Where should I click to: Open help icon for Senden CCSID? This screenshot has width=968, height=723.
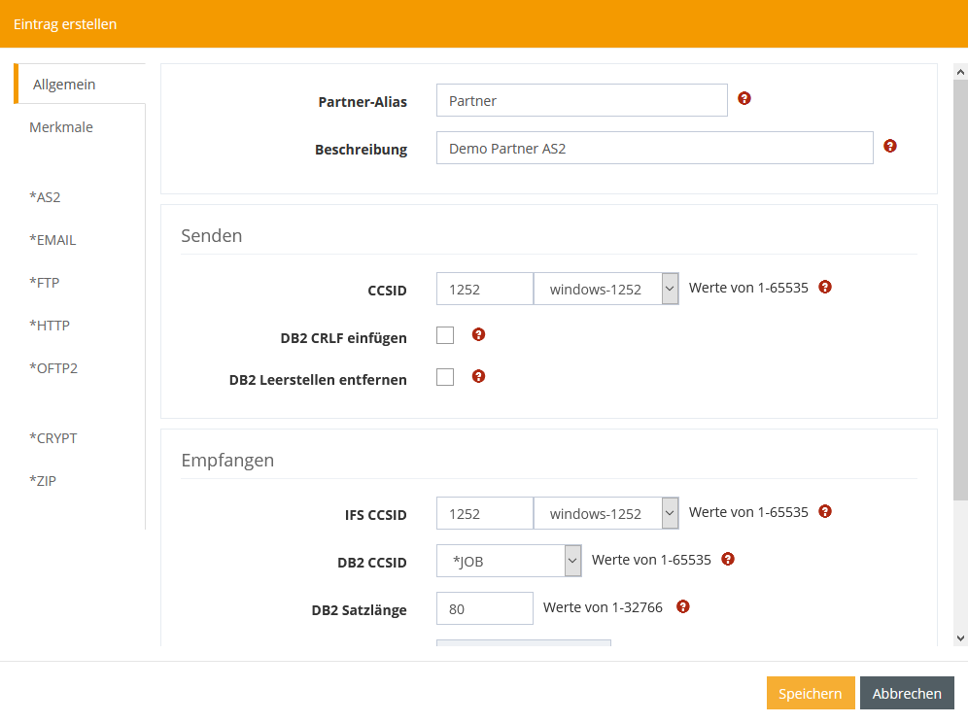tap(825, 287)
